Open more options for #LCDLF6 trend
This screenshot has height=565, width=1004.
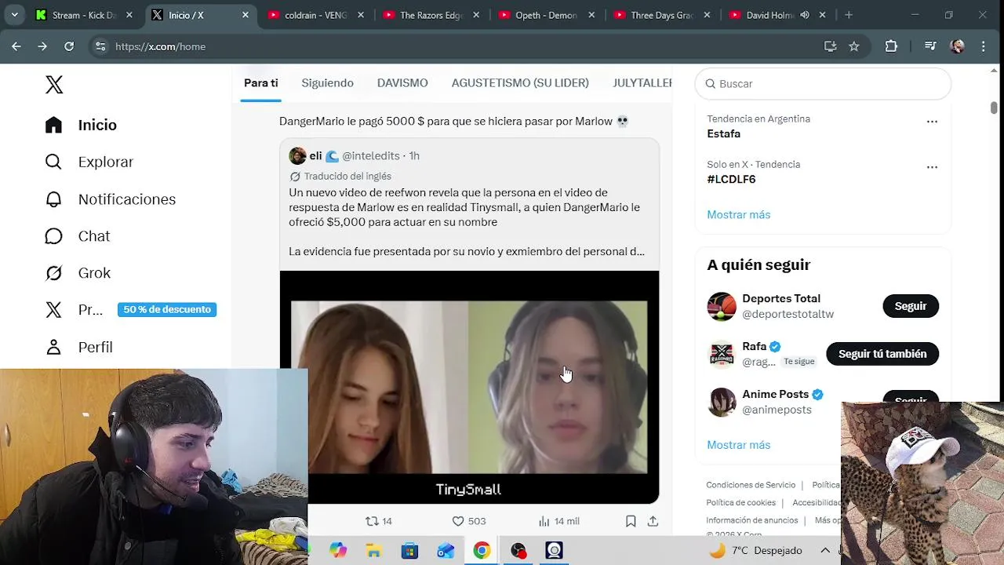(932, 167)
